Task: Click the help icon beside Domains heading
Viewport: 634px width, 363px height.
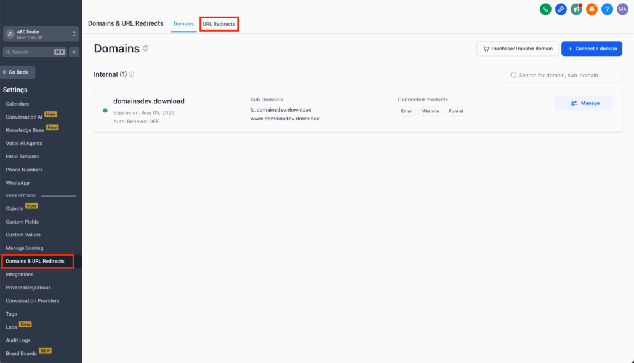Action: tap(146, 49)
